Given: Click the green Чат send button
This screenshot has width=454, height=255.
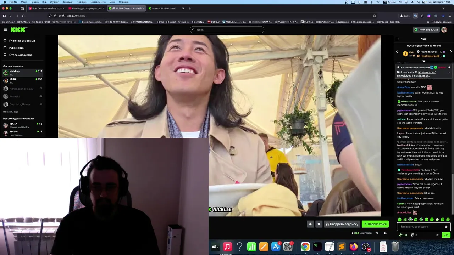Looking at the screenshot, I should point(446,235).
